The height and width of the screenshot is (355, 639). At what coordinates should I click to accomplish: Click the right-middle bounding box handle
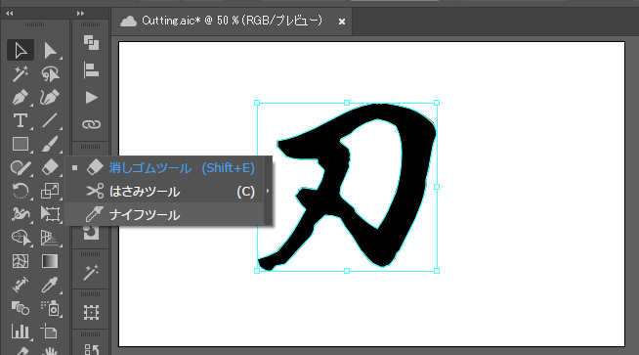(x=437, y=187)
